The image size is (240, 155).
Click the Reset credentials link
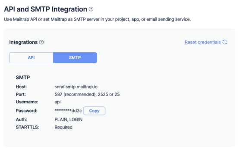[x=202, y=42]
